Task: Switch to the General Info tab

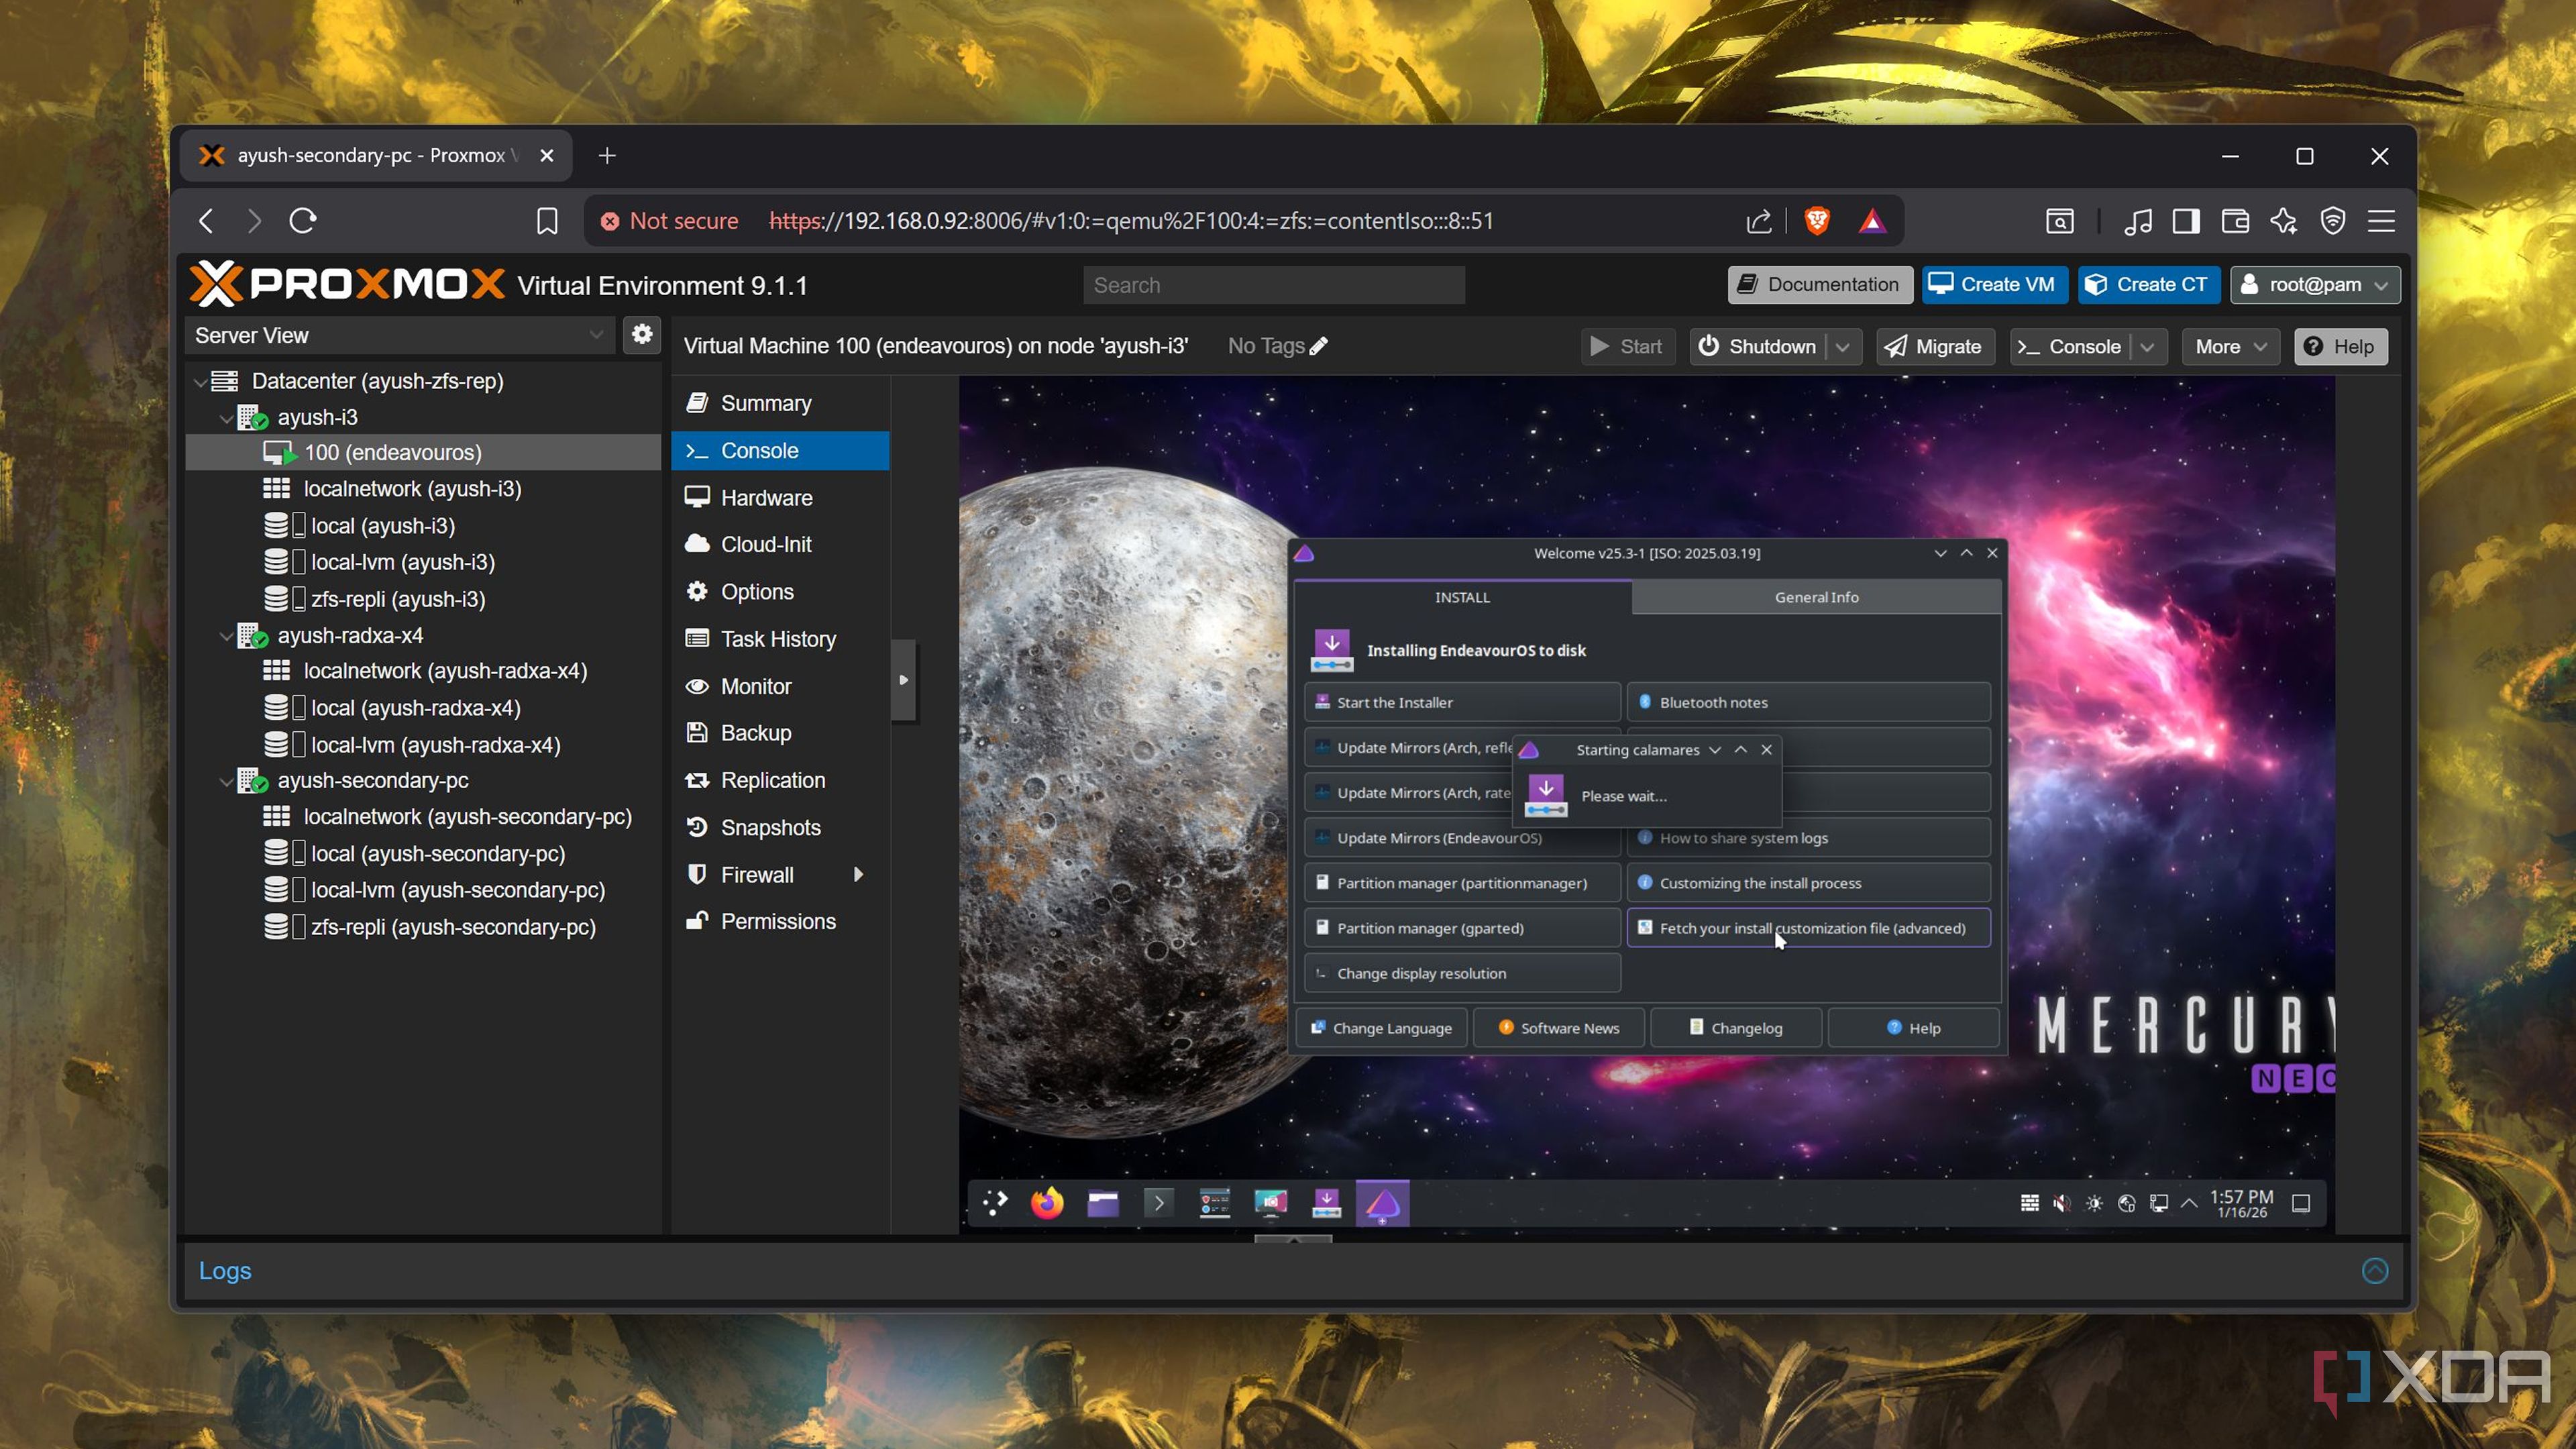Action: coord(1816,597)
